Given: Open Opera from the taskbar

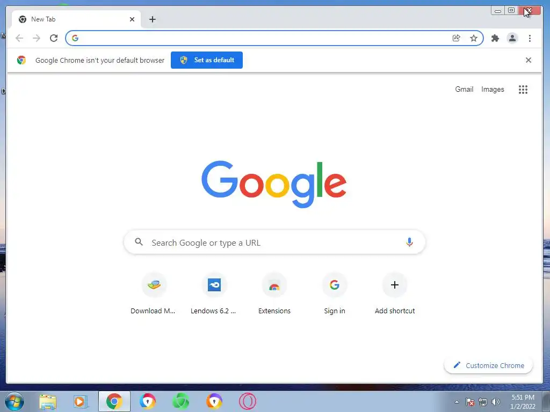Looking at the screenshot, I should 247,401.
